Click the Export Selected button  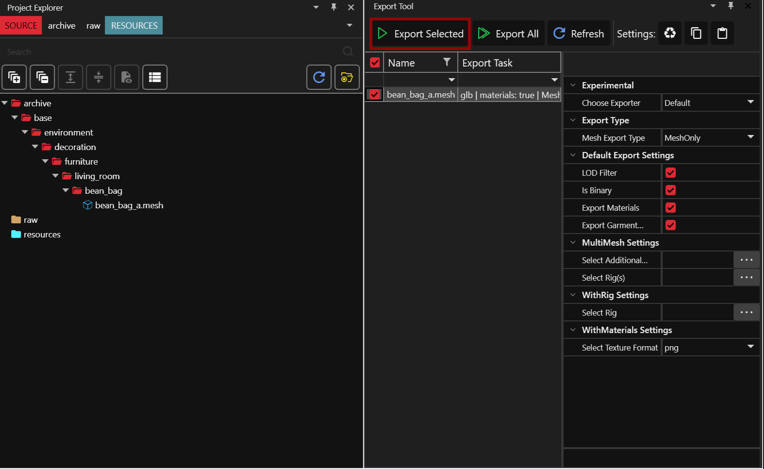(420, 33)
